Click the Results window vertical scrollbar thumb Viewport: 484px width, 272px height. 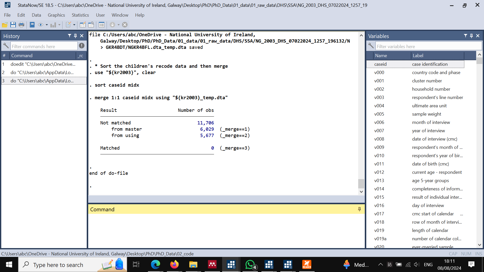coord(361,184)
